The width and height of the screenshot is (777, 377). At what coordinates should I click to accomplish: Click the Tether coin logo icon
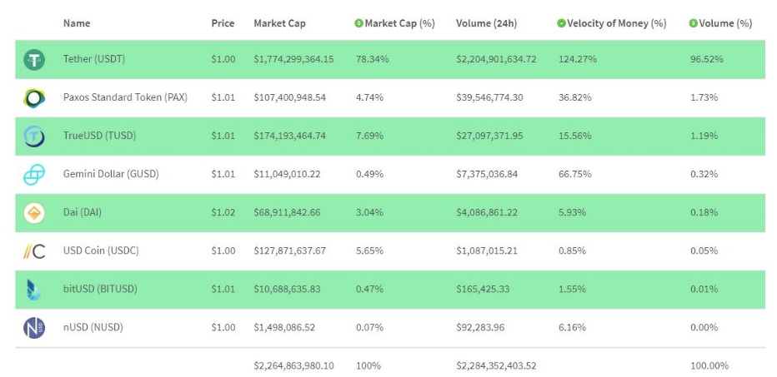pos(34,59)
